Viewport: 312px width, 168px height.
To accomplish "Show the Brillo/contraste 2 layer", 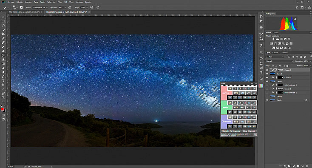I will pos(267,85).
